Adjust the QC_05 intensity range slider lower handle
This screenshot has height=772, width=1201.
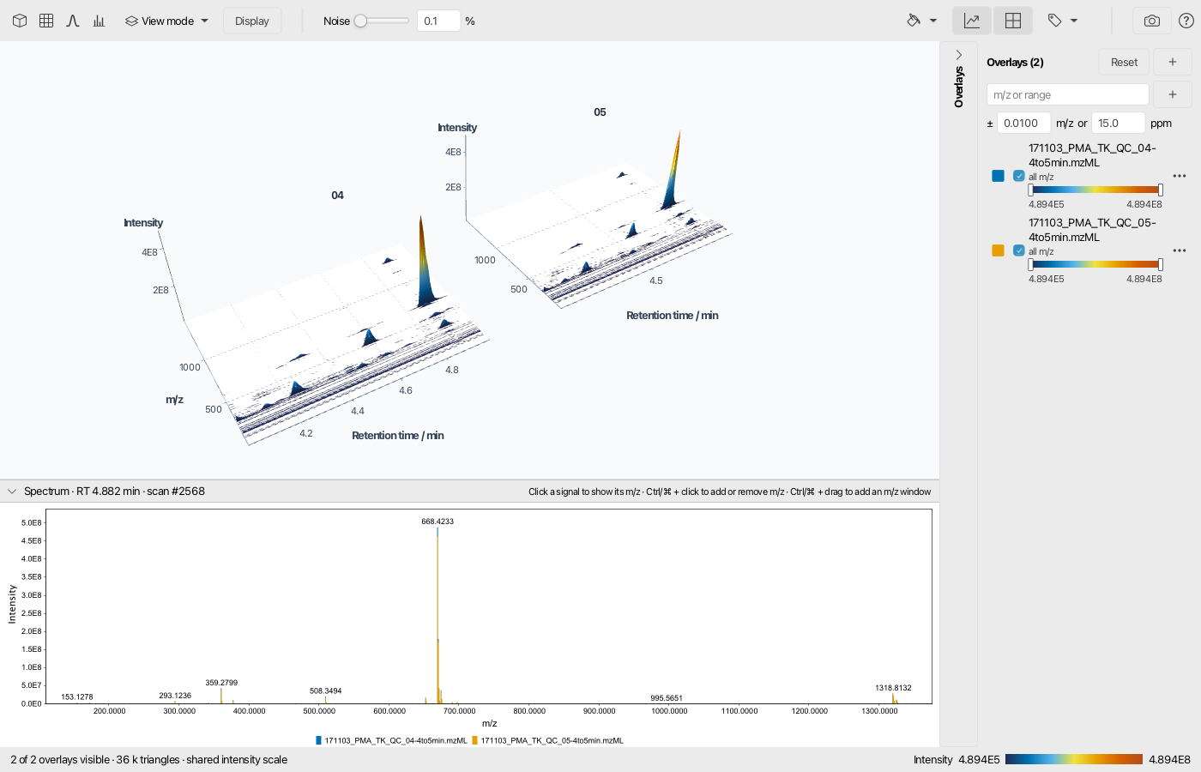click(1030, 265)
